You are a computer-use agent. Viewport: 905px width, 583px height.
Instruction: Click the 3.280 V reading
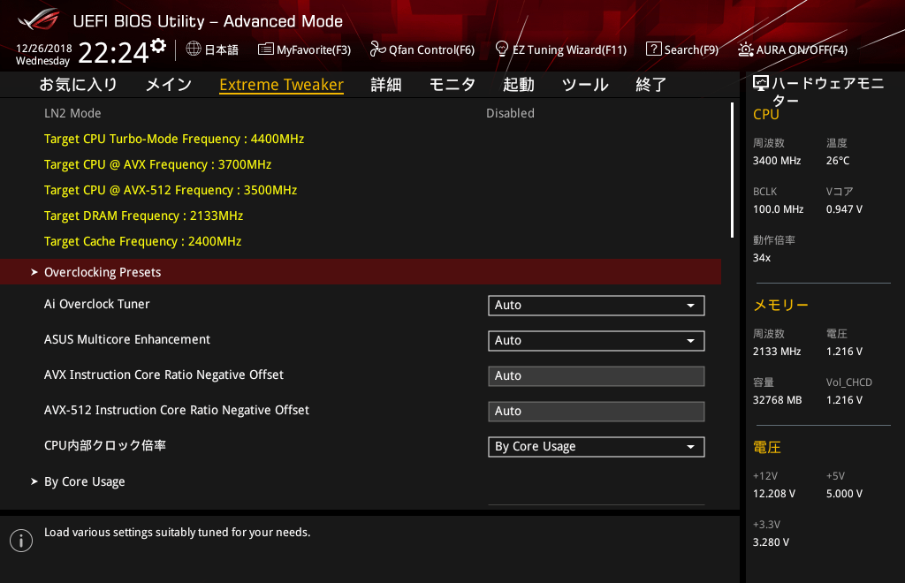tap(771, 542)
